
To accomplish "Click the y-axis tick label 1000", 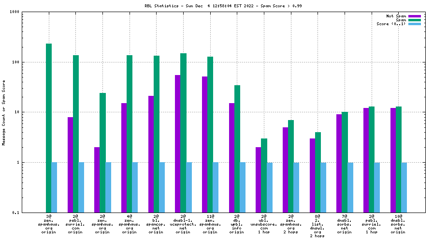I will [14, 13].
